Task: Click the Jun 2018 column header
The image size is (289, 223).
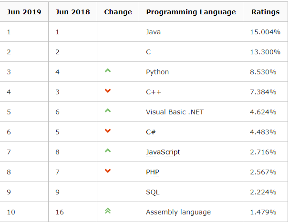Action: (x=72, y=12)
